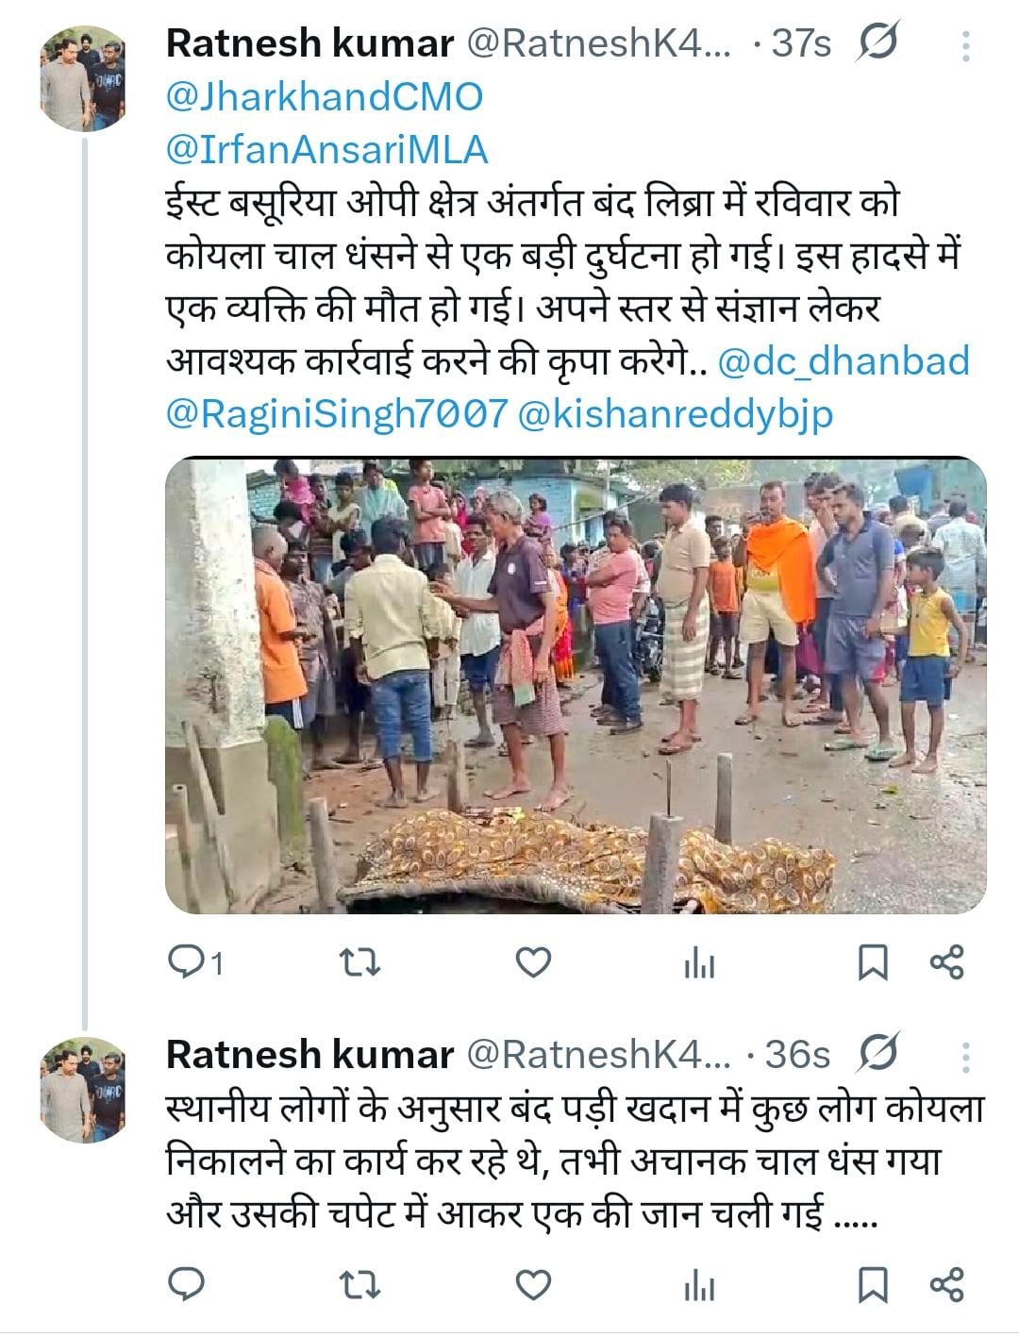Share the second tweet
1019x1337 pixels.
click(x=946, y=1285)
